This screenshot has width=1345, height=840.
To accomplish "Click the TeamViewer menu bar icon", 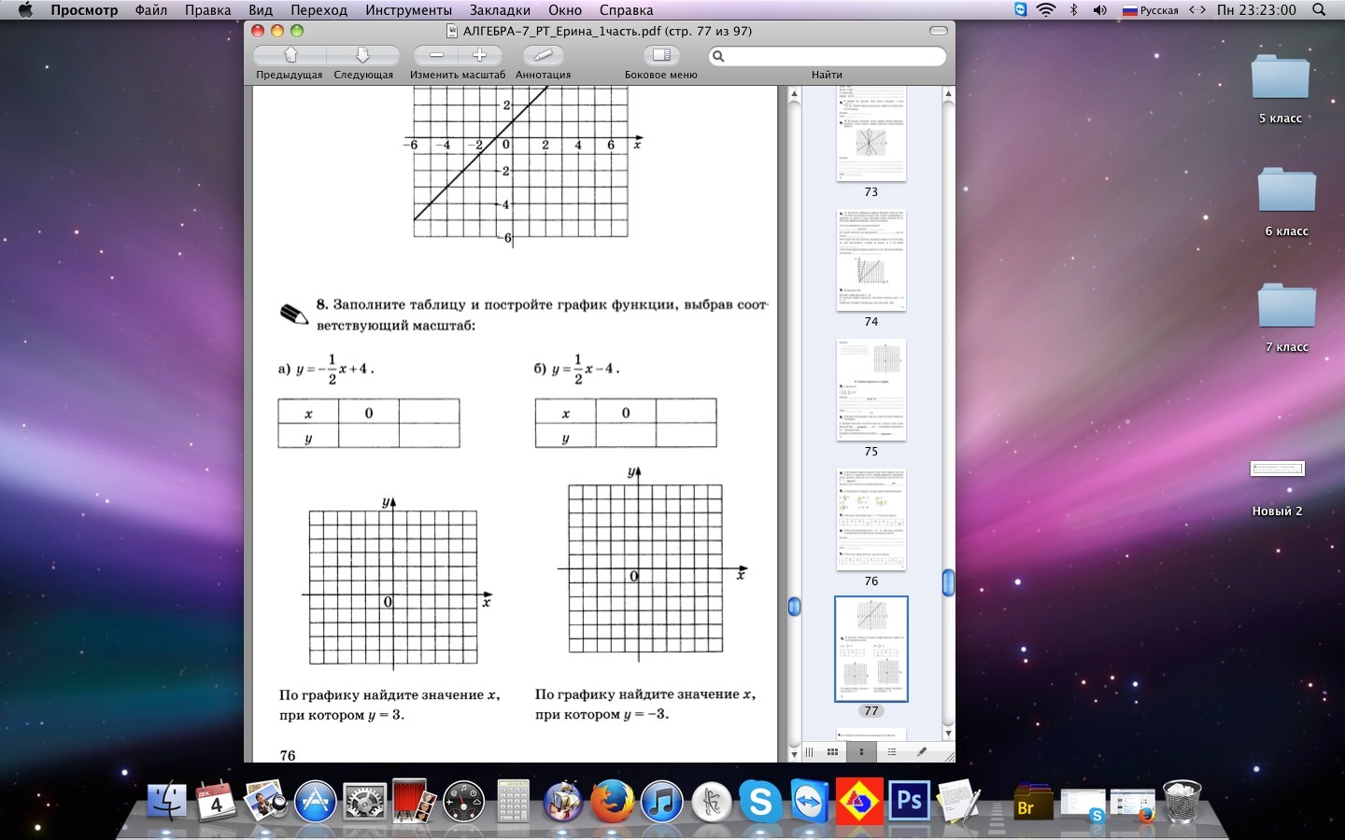I will click(1020, 9).
